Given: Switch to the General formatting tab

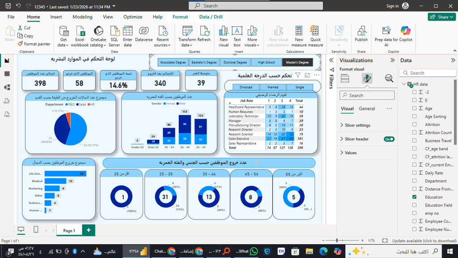Looking at the screenshot, I should pos(367,109).
